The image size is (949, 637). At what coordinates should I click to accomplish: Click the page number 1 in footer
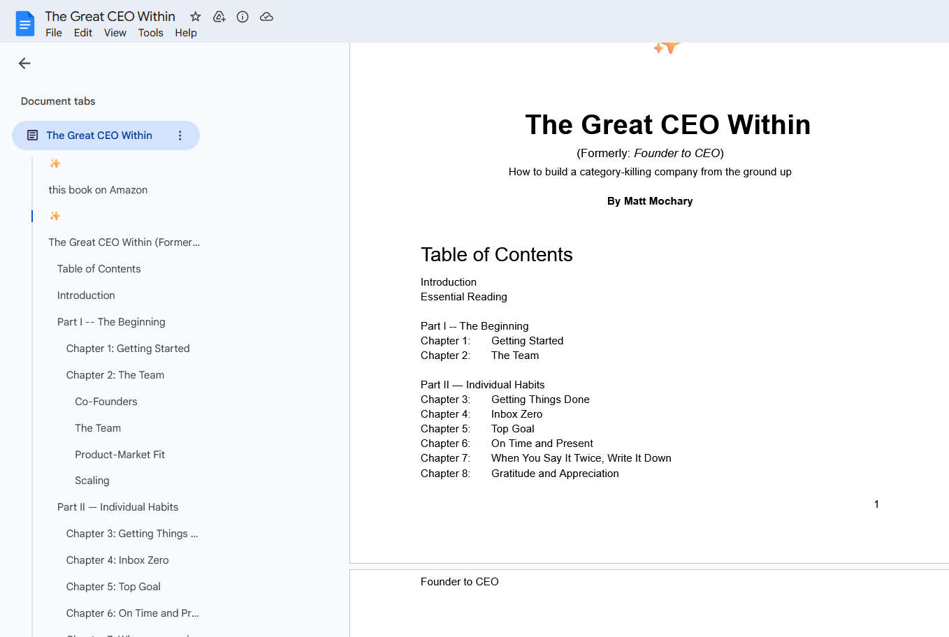(876, 504)
